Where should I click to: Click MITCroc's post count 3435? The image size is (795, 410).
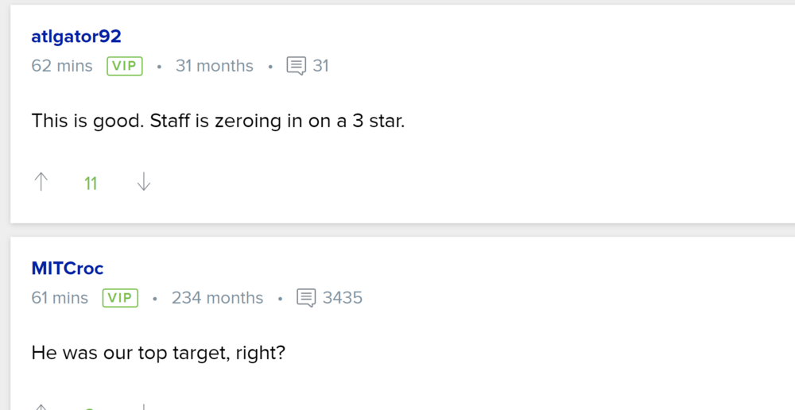343,298
